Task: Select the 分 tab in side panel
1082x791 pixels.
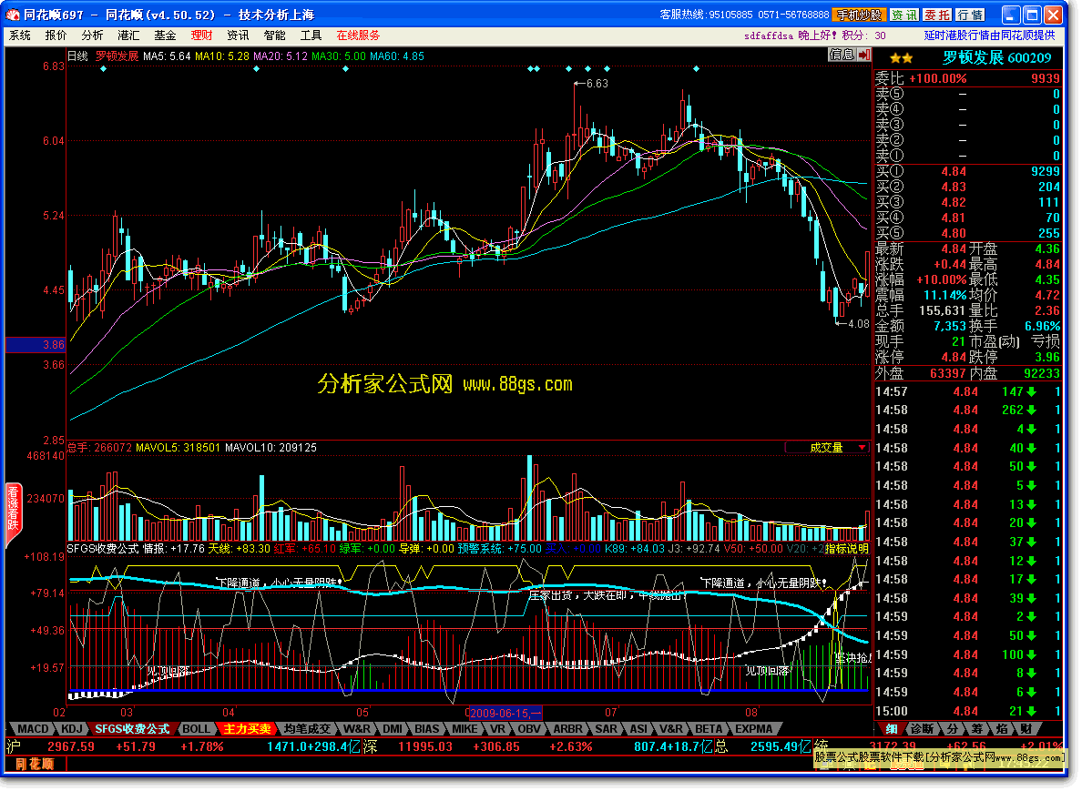Action: [x=953, y=730]
